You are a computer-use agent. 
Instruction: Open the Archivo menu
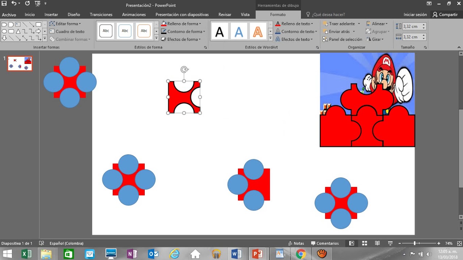click(9, 15)
